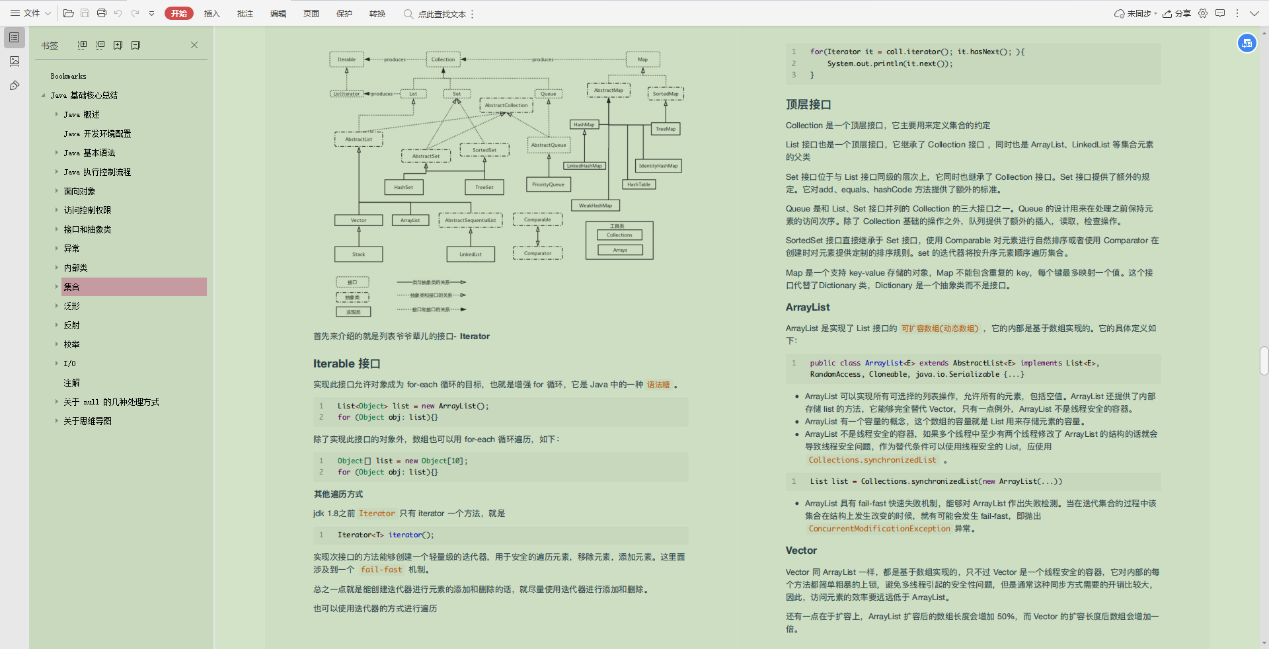Open the feedback comment icon

(x=1220, y=13)
